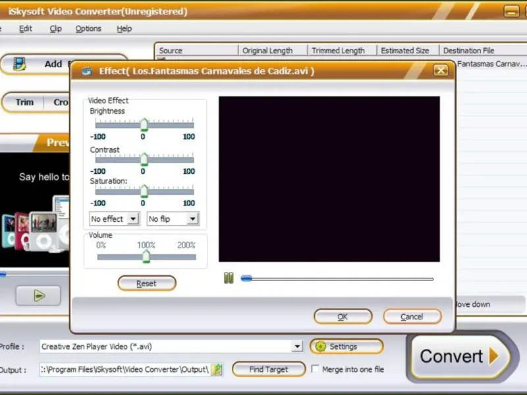Click the Destination File column header
The height and width of the screenshot is (395, 527).
483,51
